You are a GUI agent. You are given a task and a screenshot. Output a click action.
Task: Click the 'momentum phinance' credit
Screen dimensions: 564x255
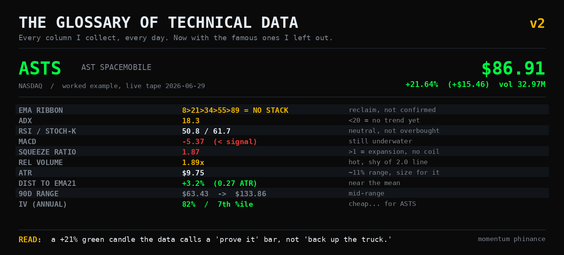(x=512, y=239)
